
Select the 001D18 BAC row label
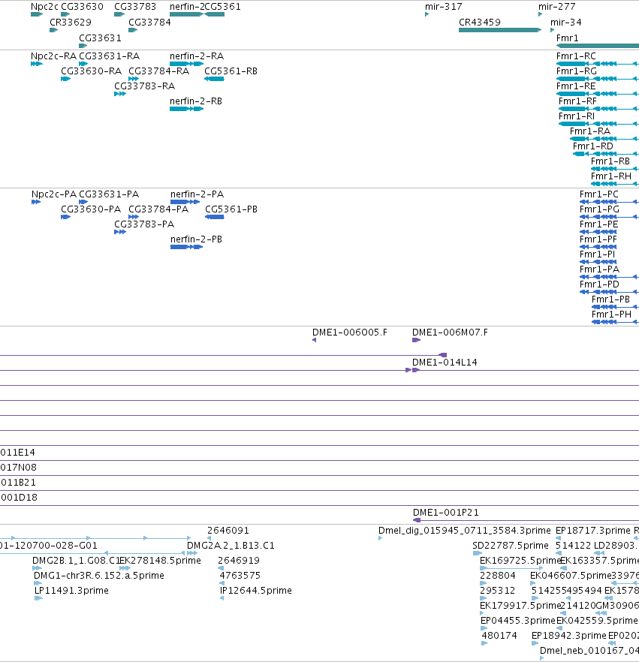(x=19, y=498)
